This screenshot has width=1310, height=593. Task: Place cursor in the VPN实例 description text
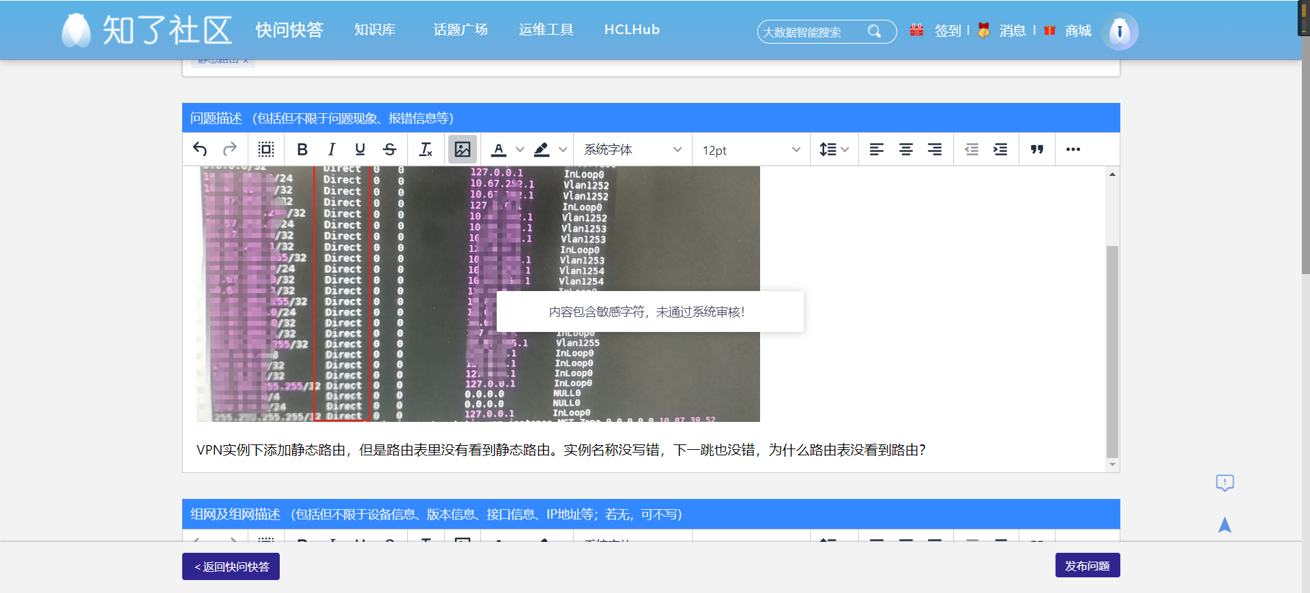point(561,450)
